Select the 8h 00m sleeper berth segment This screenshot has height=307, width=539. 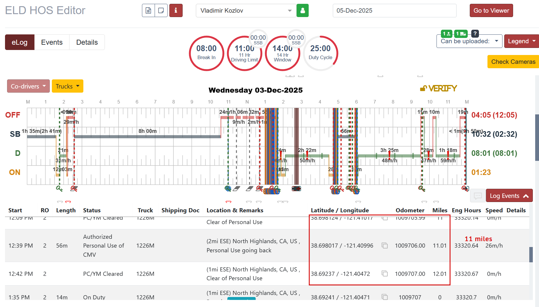click(147, 136)
